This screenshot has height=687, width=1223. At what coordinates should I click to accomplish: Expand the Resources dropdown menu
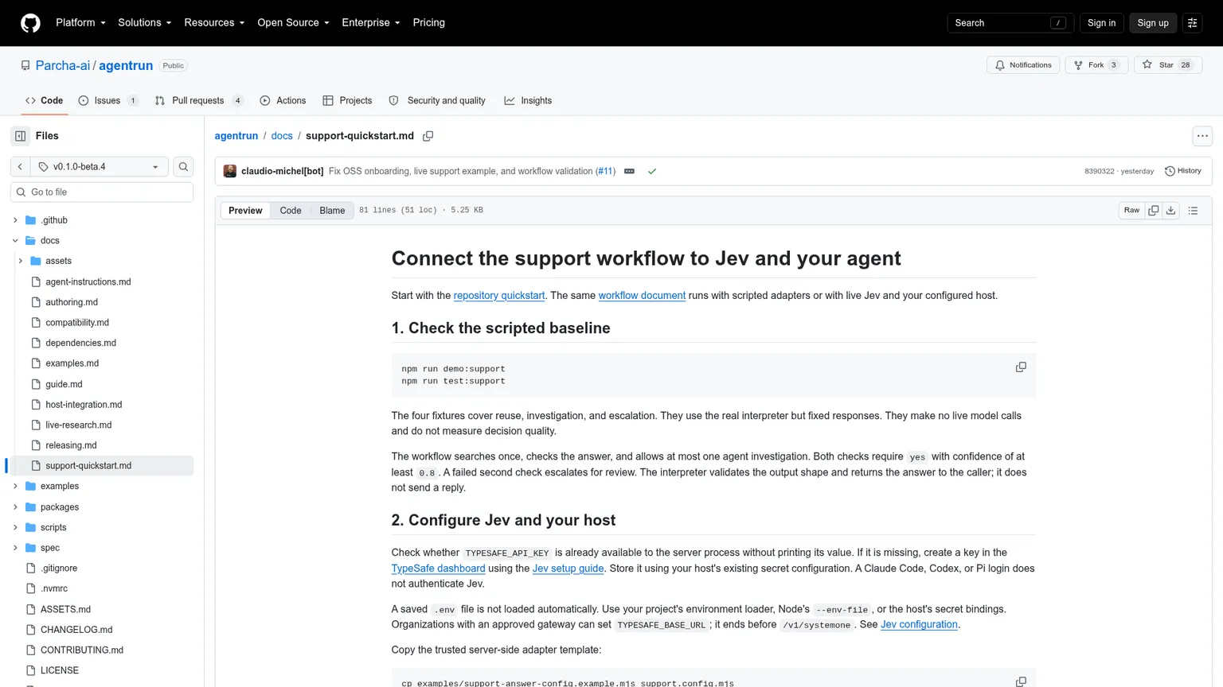[214, 23]
